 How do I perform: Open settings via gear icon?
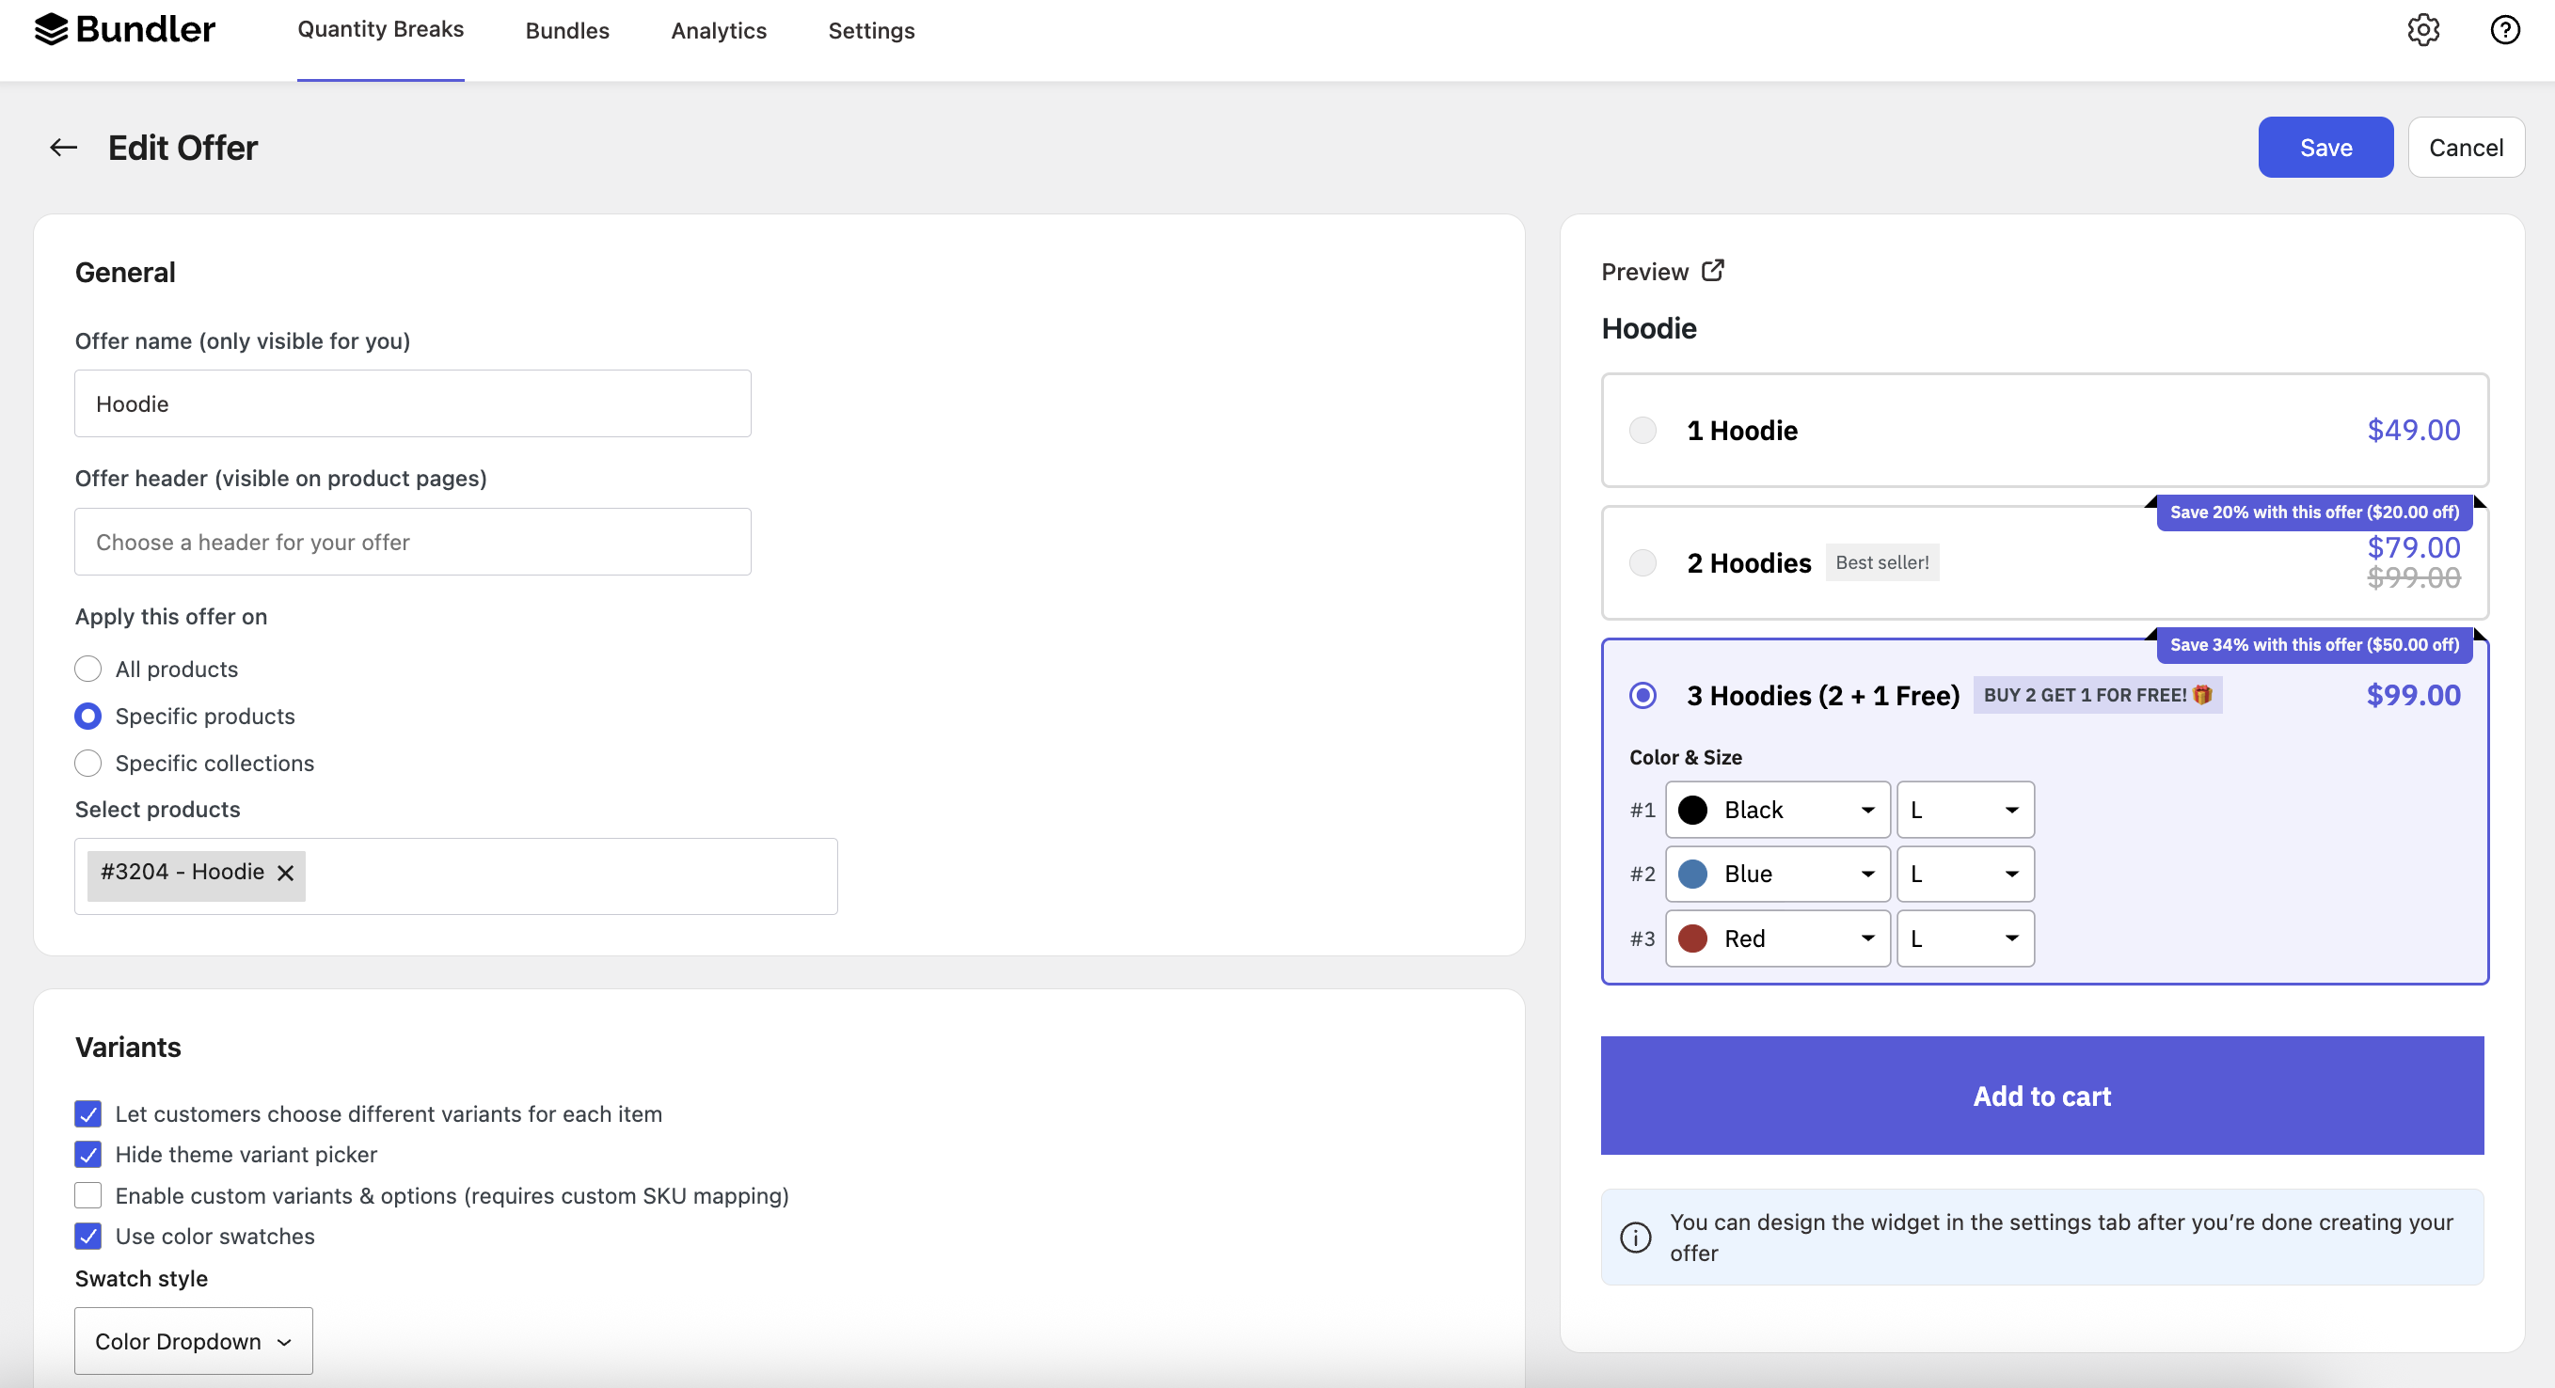[x=2423, y=30]
